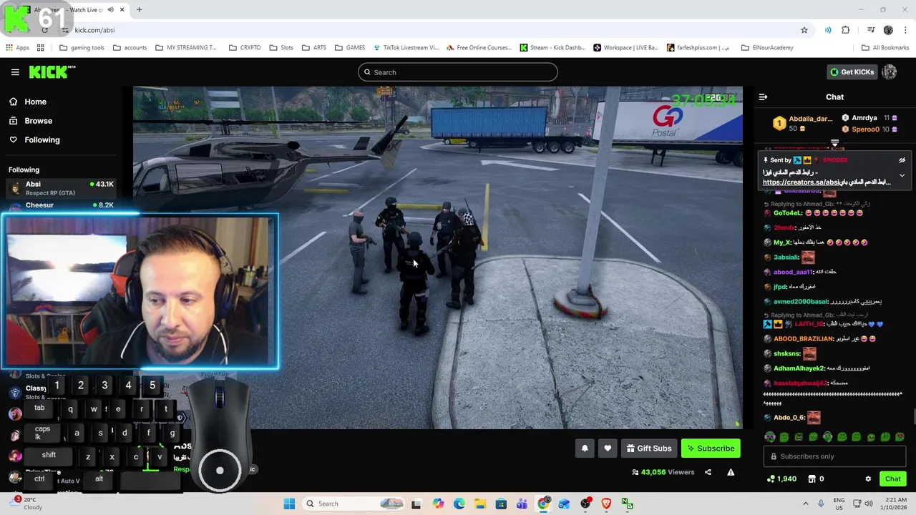This screenshot has height=515, width=916.
Task: Follow the channel with the heart button
Action: (608, 448)
